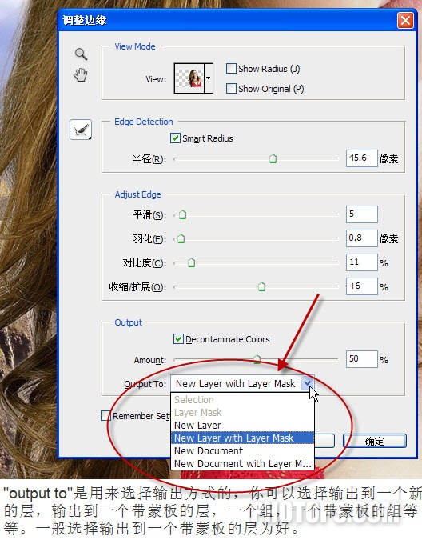The width and height of the screenshot is (422, 548).
Task: Click the contrast value field 11
Action: click(x=361, y=262)
